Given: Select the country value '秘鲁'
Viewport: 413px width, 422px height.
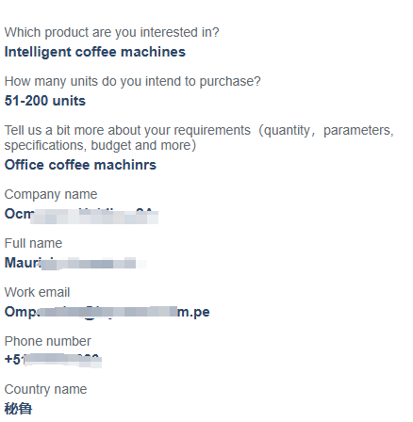Looking at the screenshot, I should click(x=18, y=409).
